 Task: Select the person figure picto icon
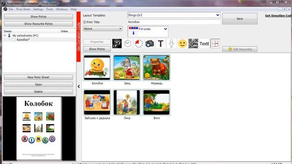click(172, 44)
